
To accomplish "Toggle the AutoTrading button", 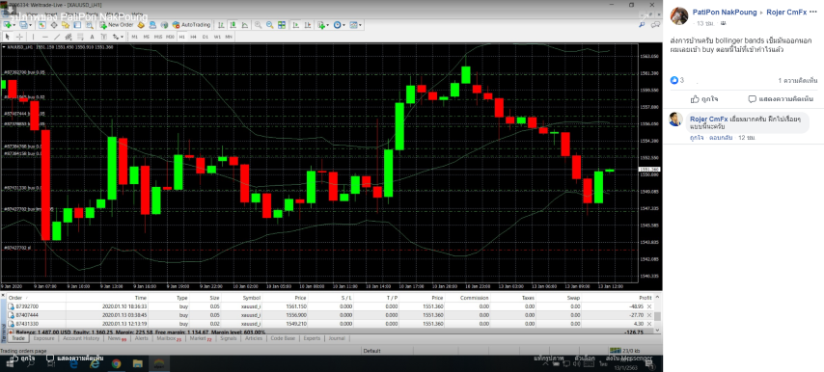I will click(192, 25).
